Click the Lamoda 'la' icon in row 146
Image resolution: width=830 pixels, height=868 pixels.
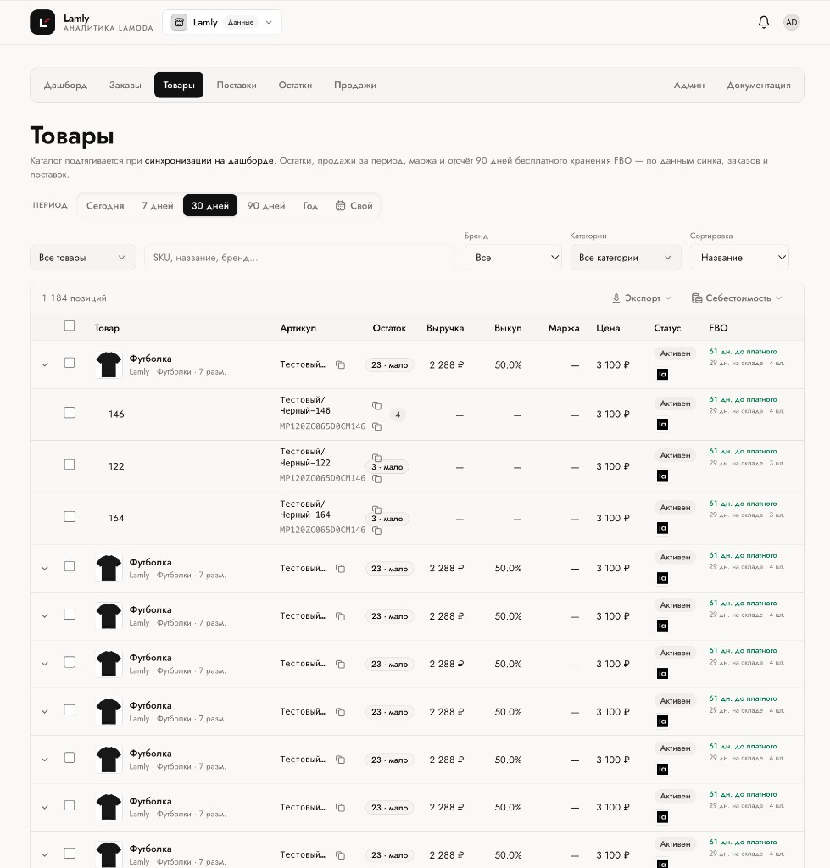coord(662,424)
